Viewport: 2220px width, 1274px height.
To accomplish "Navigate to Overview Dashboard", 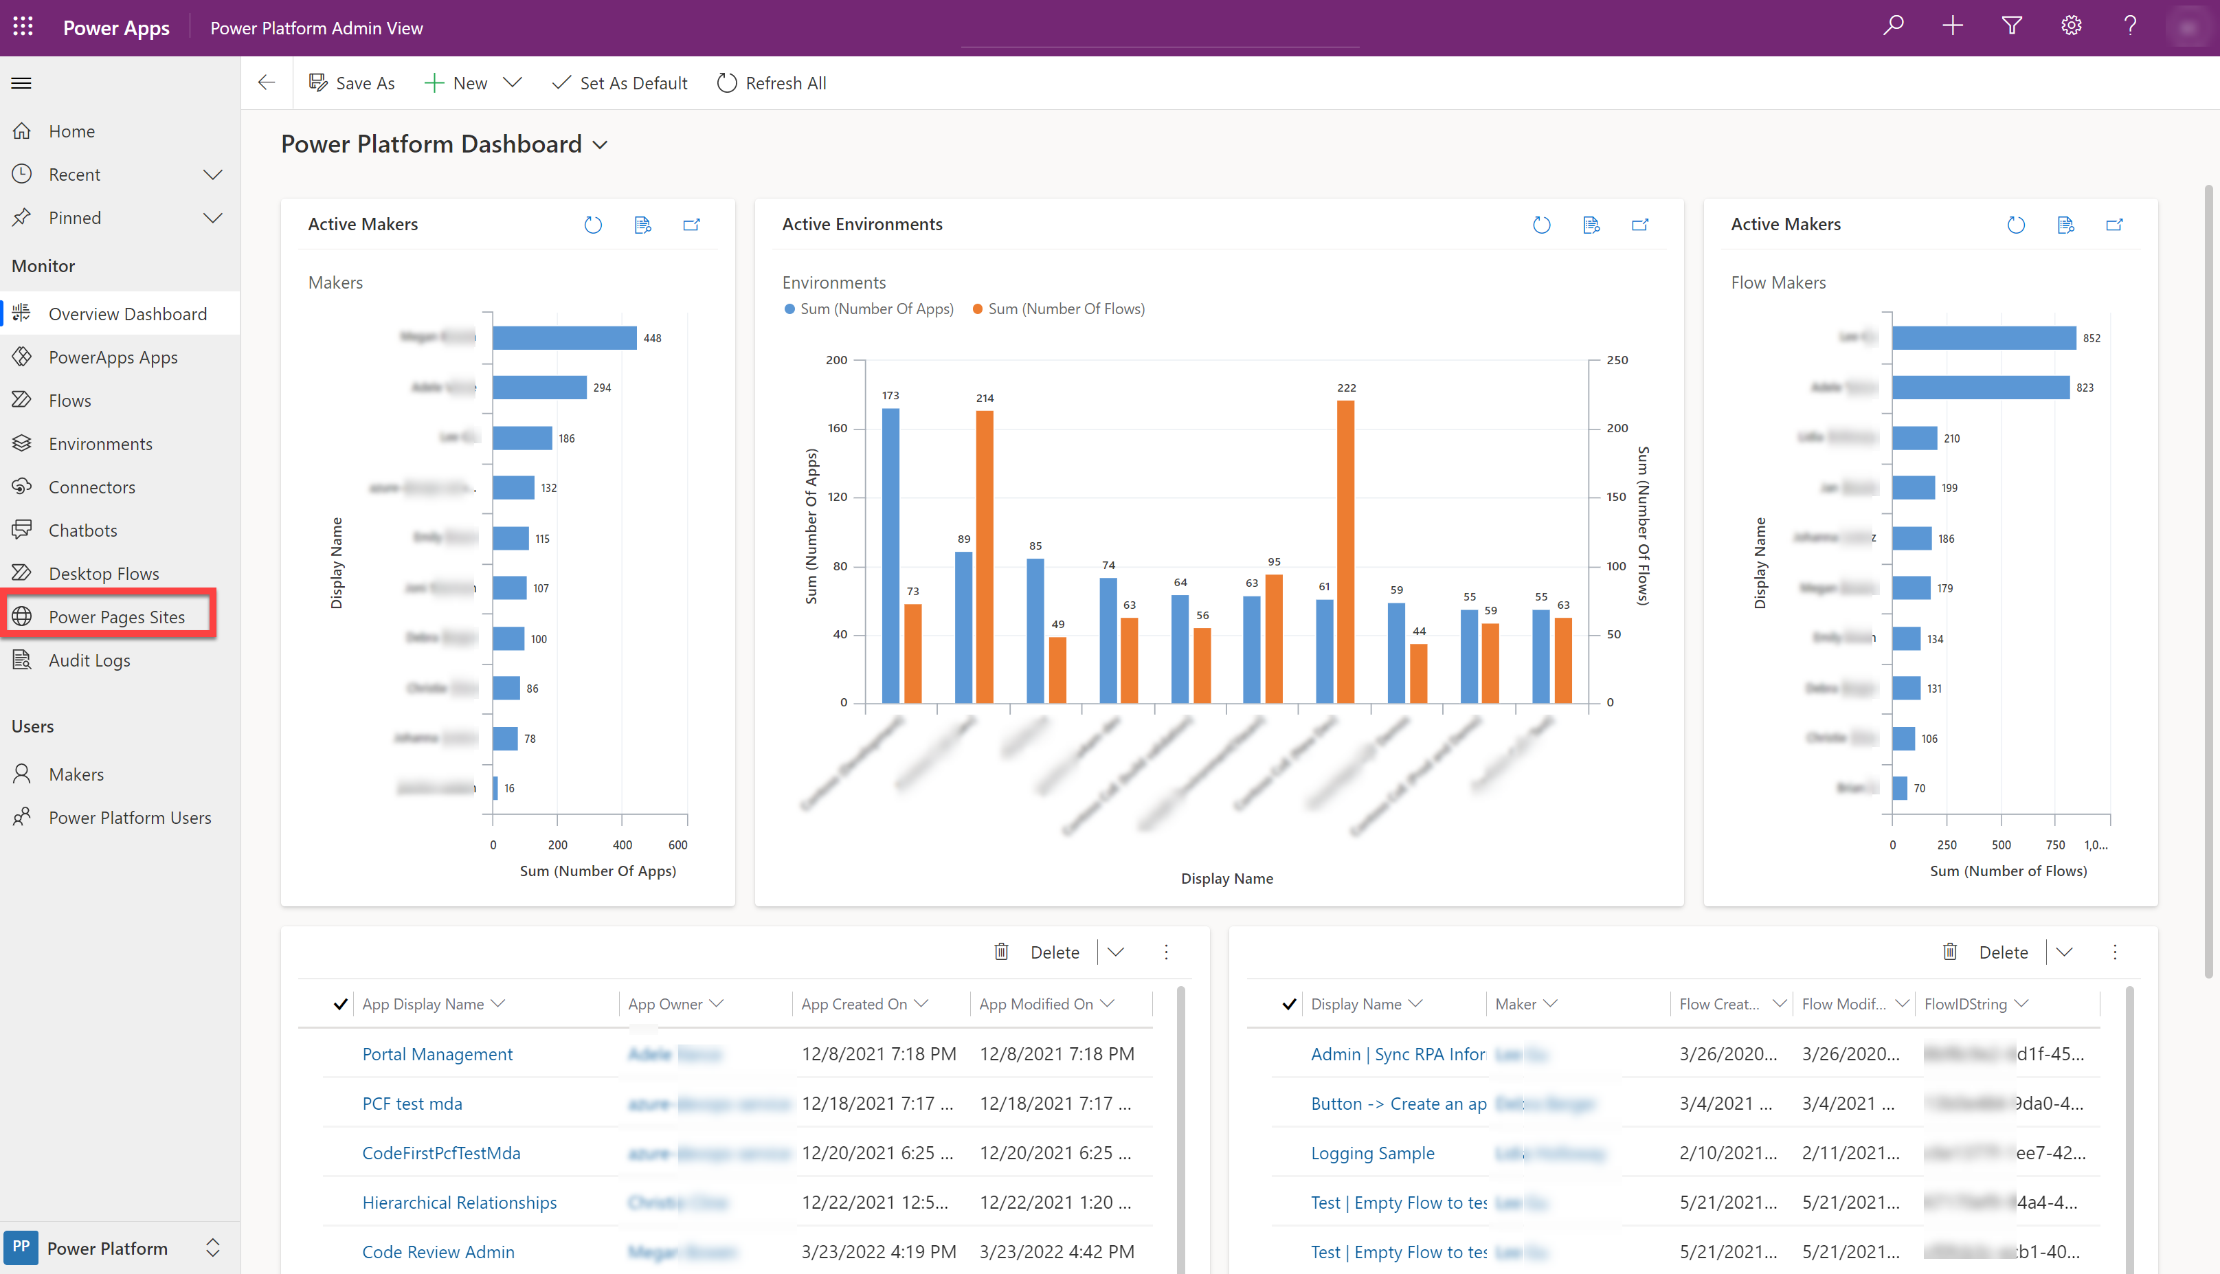I will pyautogui.click(x=126, y=313).
